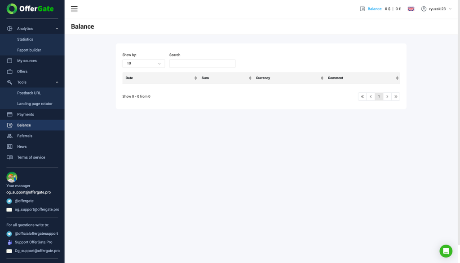Click the manager avatar image

pos(12,177)
